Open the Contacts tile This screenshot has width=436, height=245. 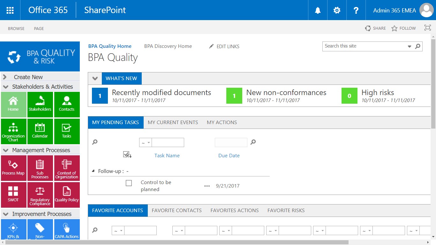tap(67, 105)
